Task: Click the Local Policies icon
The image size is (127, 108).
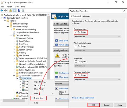Action: click(x=17, y=41)
